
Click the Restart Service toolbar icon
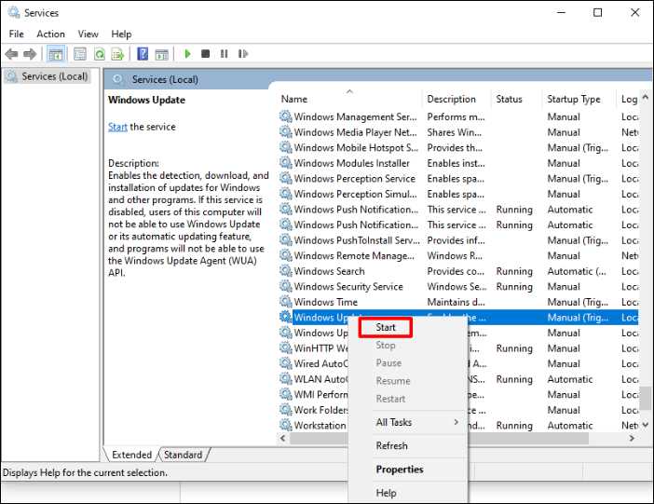click(243, 55)
